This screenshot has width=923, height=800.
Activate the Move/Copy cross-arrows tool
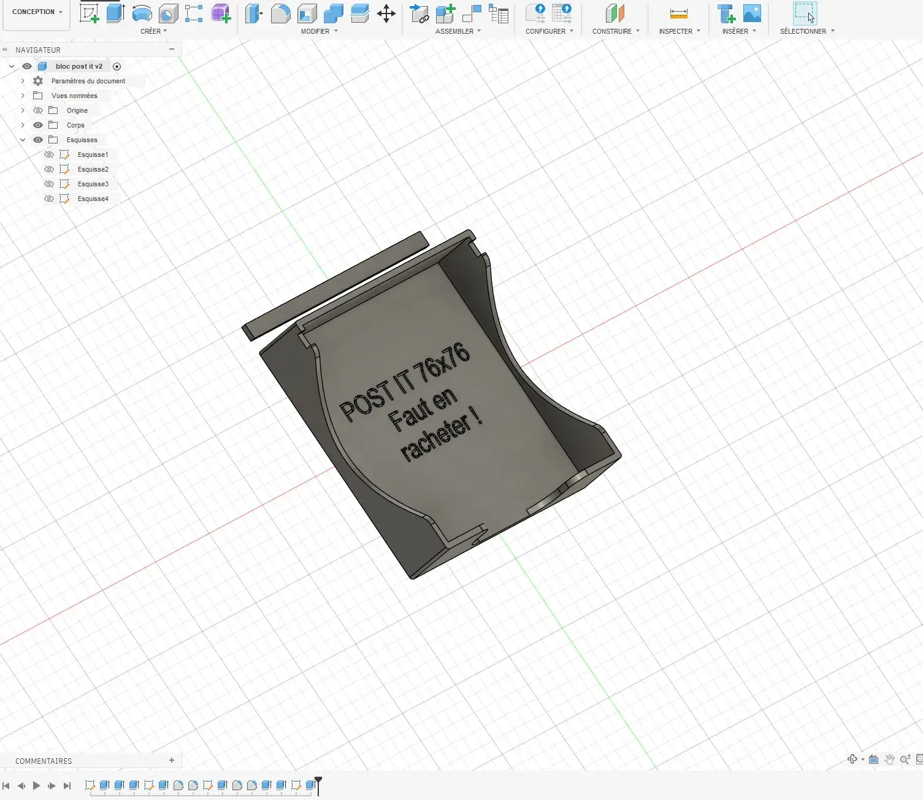click(386, 13)
